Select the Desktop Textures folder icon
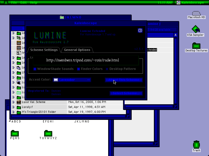The image size is (209, 156). tap(196, 45)
